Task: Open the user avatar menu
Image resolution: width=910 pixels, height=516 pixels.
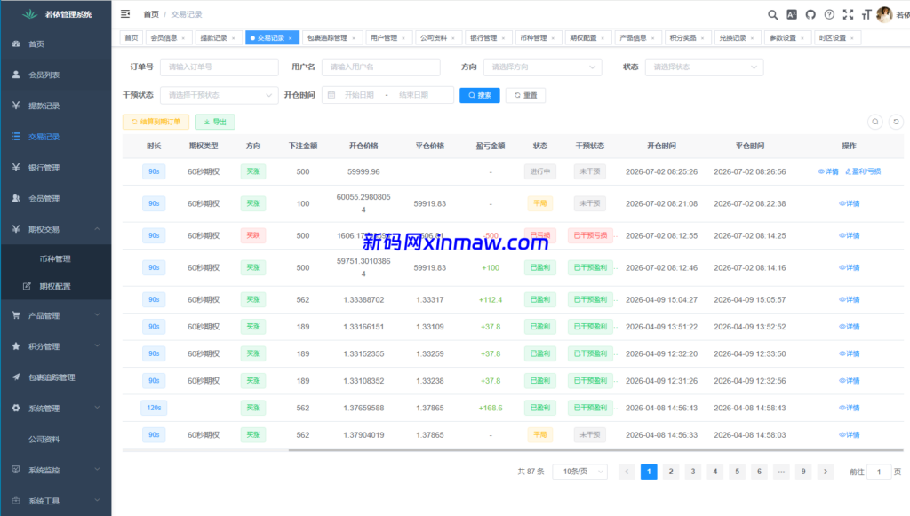Action: point(884,14)
